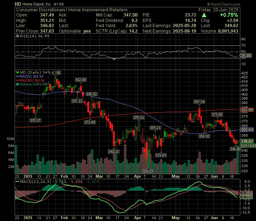
Task: Click the Mar label on price chart axis
Action: point(99,177)
